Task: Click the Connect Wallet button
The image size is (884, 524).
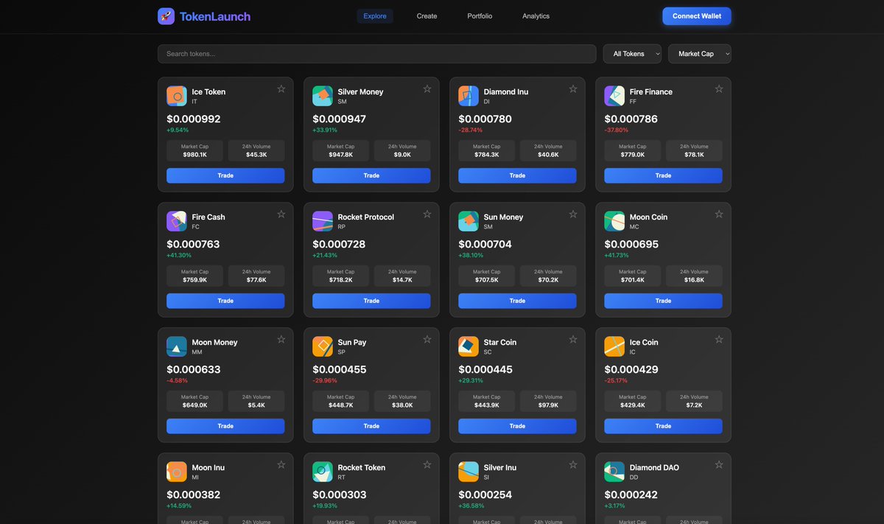Action: (x=697, y=16)
